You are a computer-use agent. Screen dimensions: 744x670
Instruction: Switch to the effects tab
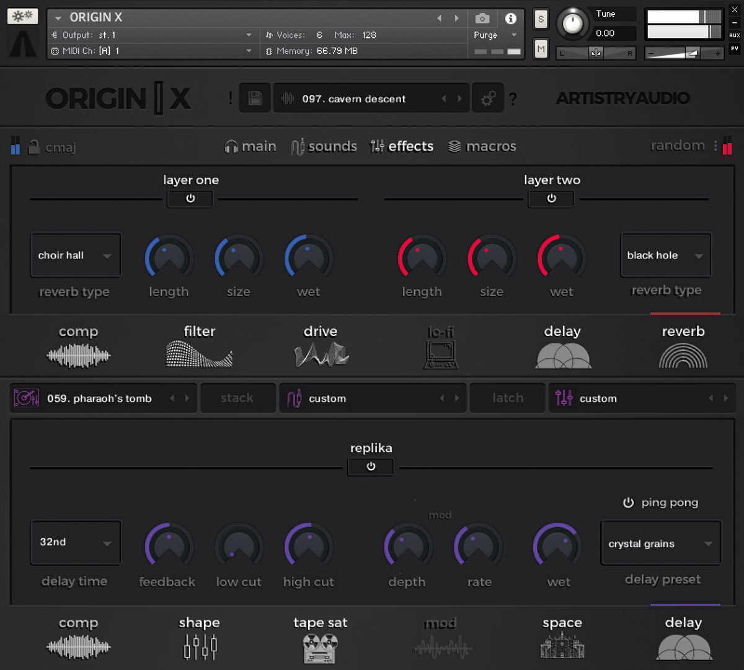pos(402,146)
